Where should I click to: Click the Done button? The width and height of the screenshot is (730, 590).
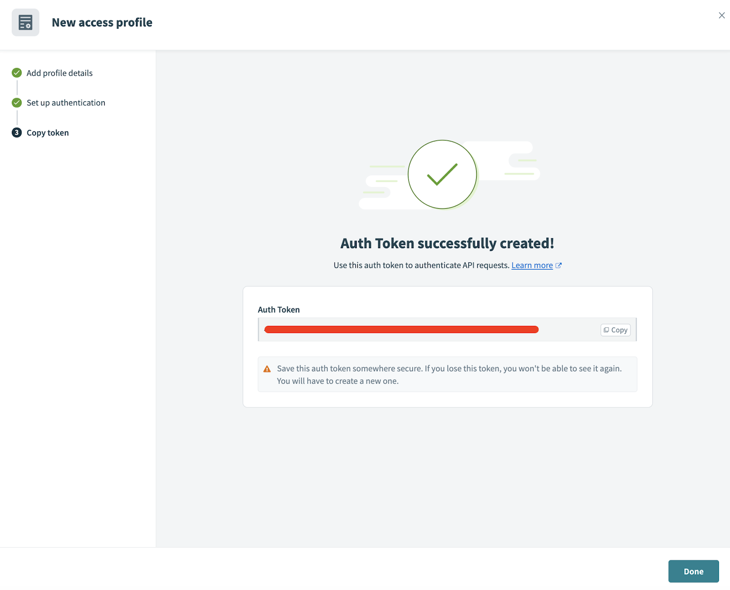pyautogui.click(x=693, y=571)
